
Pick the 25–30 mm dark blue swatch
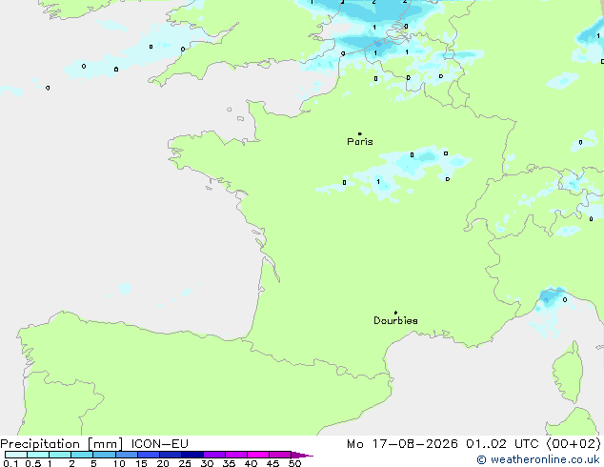point(191,455)
